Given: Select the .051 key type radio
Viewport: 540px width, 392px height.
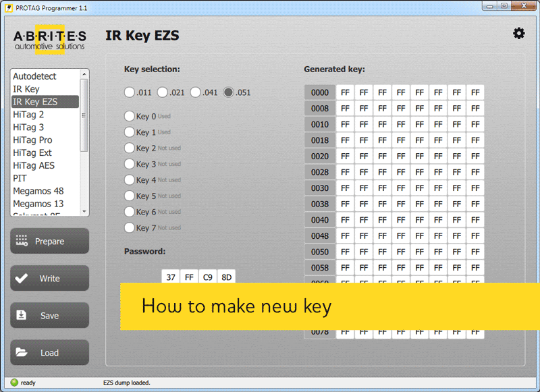Looking at the screenshot, I should coord(228,92).
